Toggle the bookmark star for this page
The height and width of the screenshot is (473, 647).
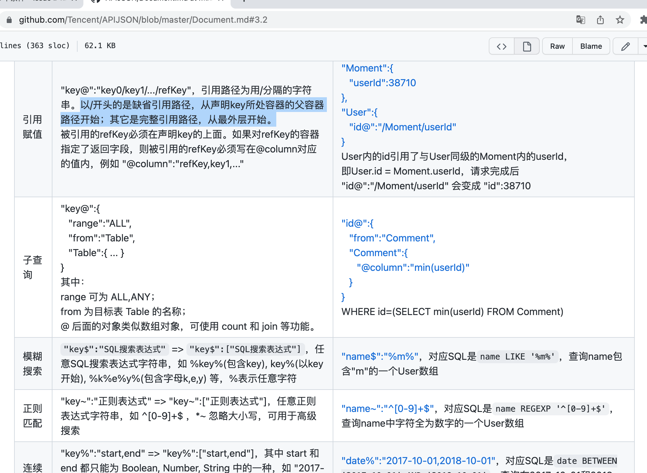click(x=620, y=20)
